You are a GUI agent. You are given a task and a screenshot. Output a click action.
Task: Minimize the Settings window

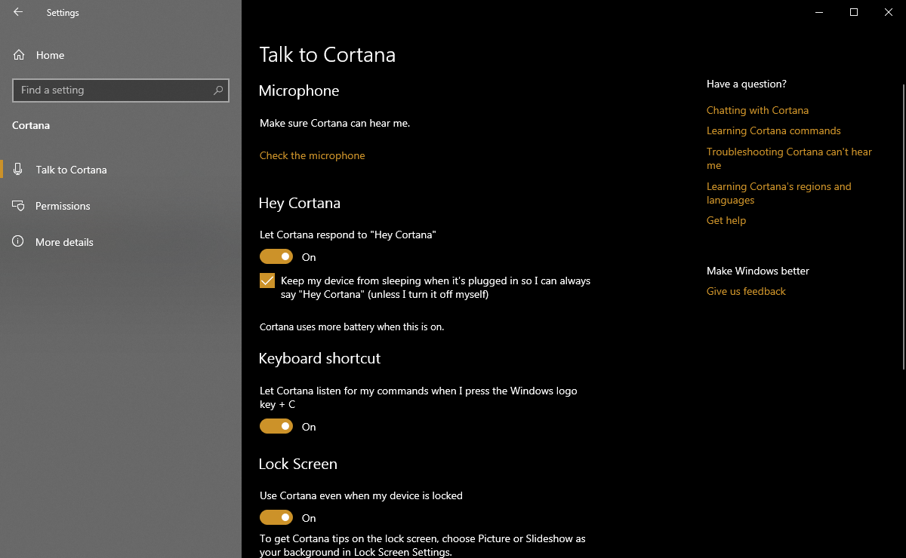(819, 12)
